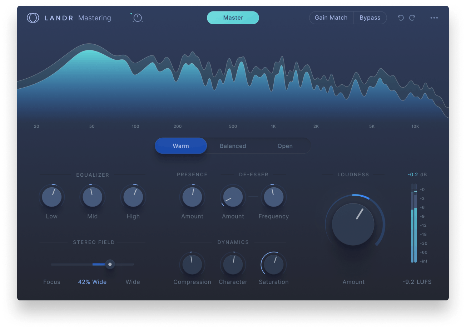Switch to the Balanced style tab
Screen dimensions: 466x329
pyautogui.click(x=233, y=146)
